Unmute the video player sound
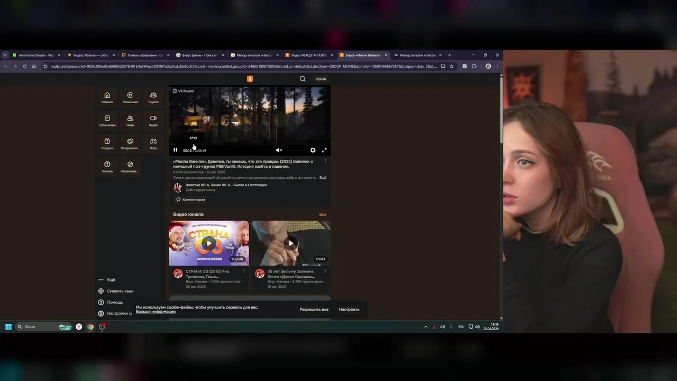Viewport: 677px width, 381px height. (x=279, y=150)
